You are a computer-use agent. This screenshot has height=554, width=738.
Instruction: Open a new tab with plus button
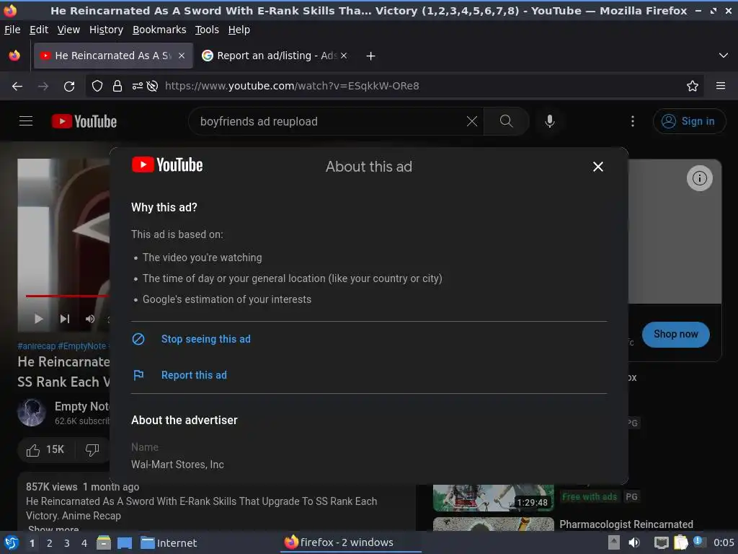371,56
